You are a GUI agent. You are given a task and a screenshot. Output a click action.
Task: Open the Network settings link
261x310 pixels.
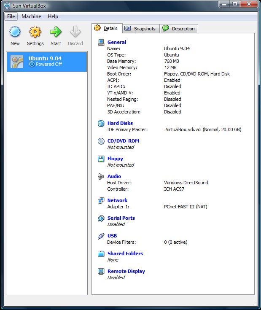117,200
